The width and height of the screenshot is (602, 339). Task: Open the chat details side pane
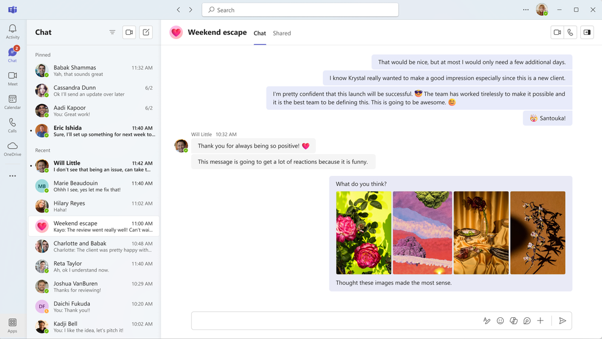pos(587,33)
